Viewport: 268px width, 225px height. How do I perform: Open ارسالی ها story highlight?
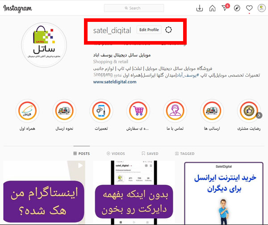click(212, 111)
